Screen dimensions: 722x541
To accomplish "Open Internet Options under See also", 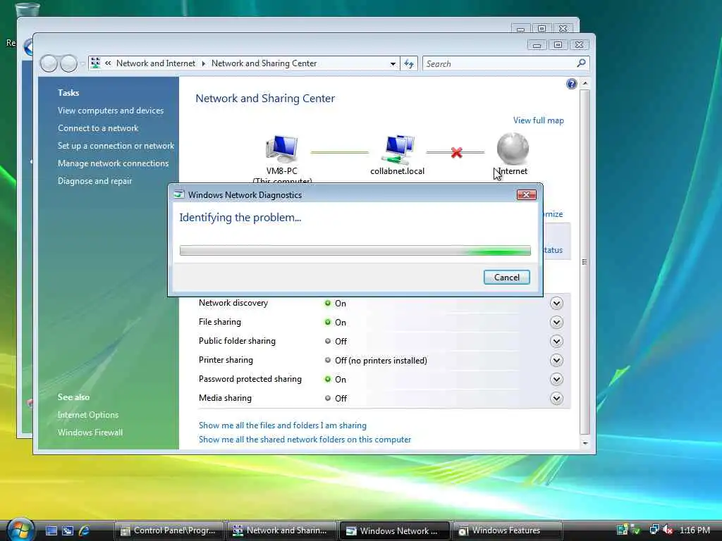I will coord(88,414).
